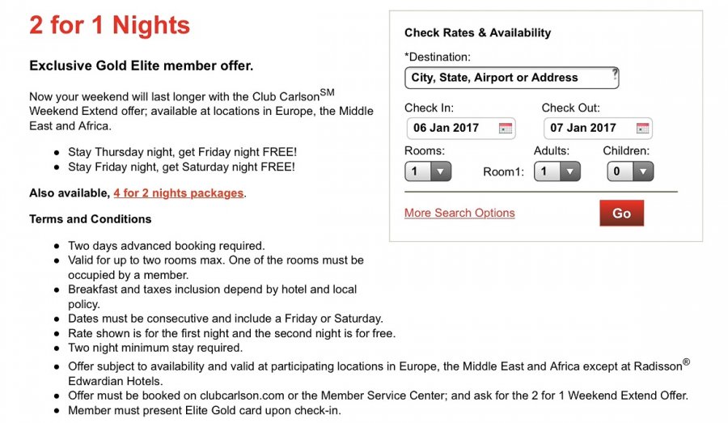The image size is (728, 423).
Task: Click the Exclusive Gold Elite member offer subheading
Action: click(141, 66)
